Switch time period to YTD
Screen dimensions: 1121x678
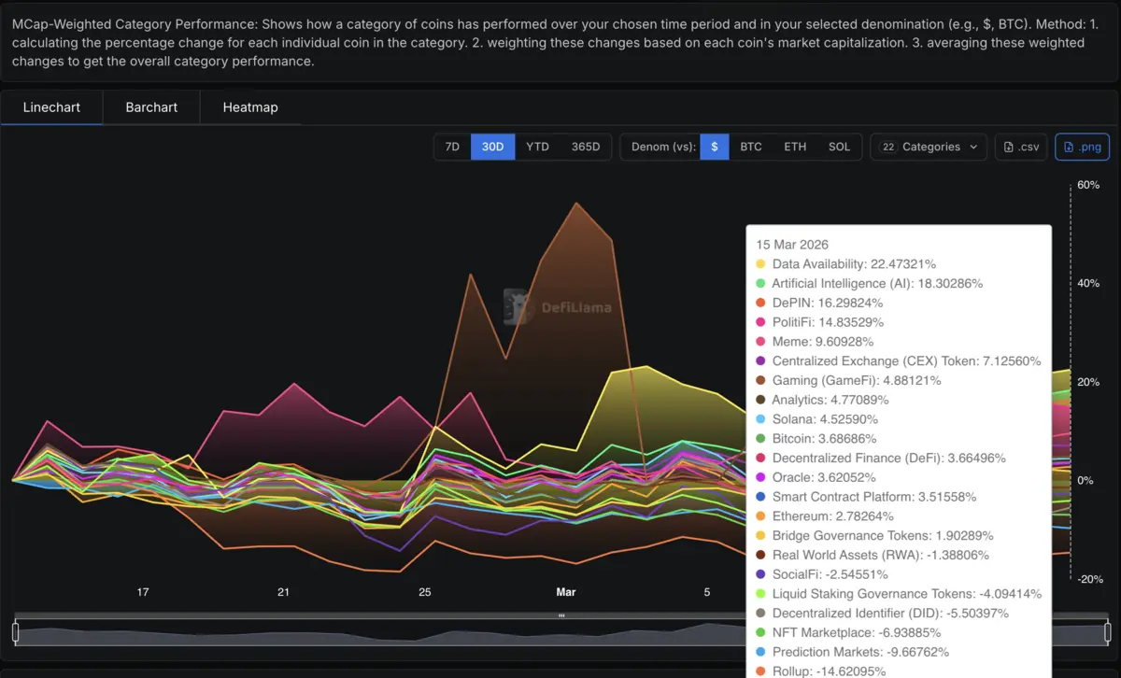(x=537, y=147)
